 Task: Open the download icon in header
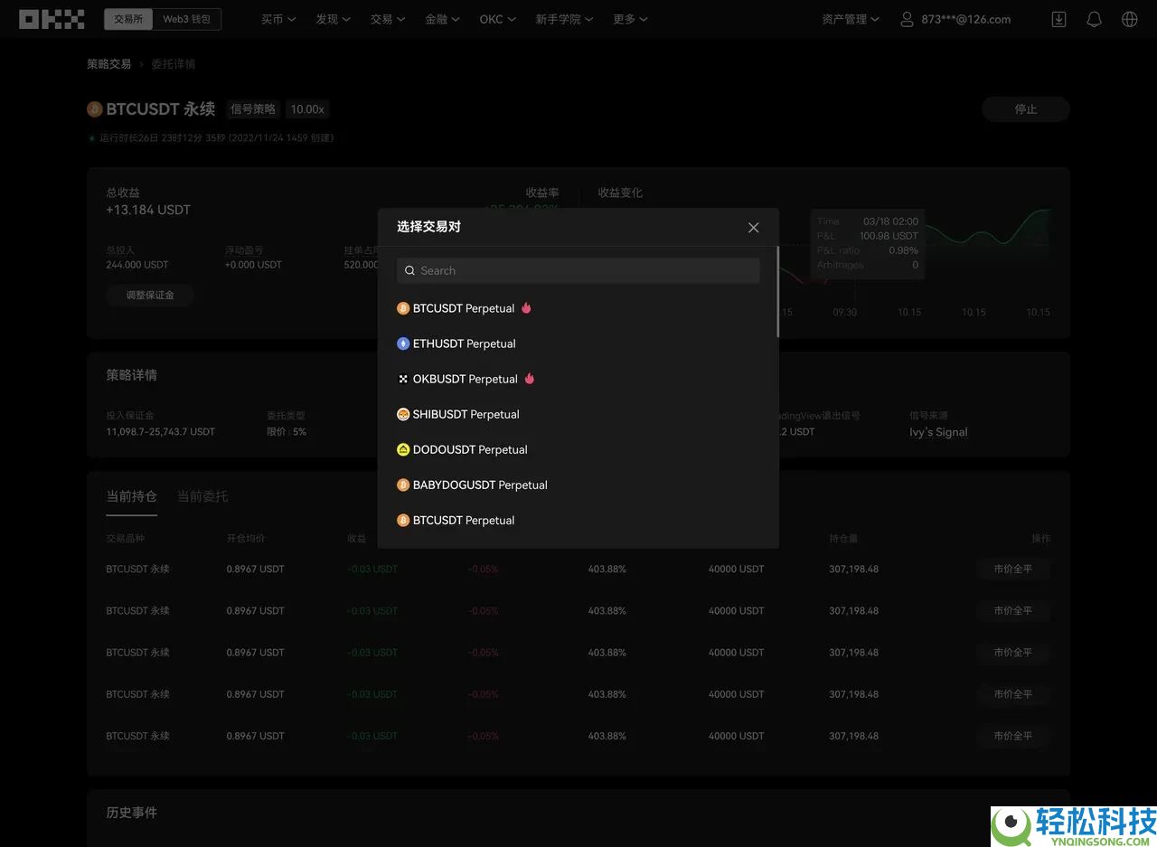click(x=1058, y=19)
